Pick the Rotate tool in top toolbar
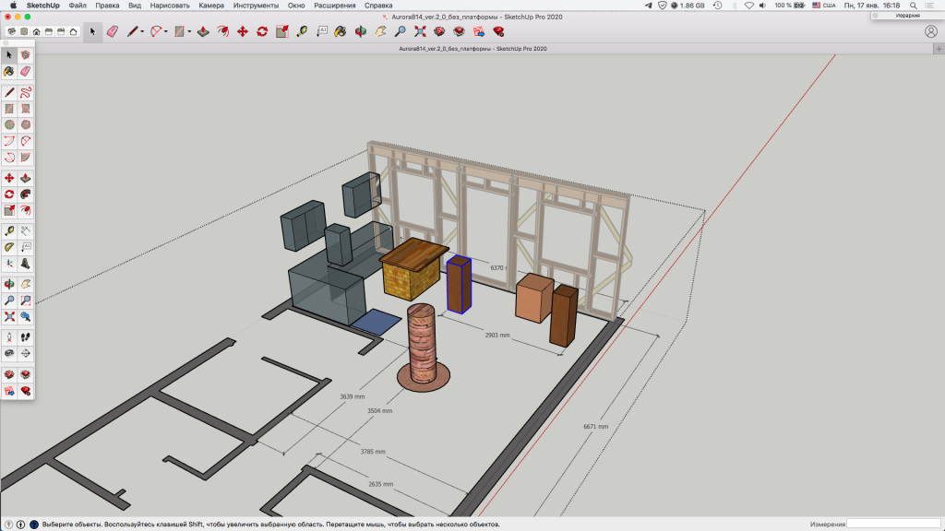Image resolution: width=945 pixels, height=531 pixels. click(x=262, y=31)
